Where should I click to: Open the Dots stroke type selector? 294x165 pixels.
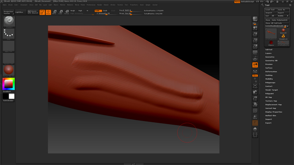9,34
